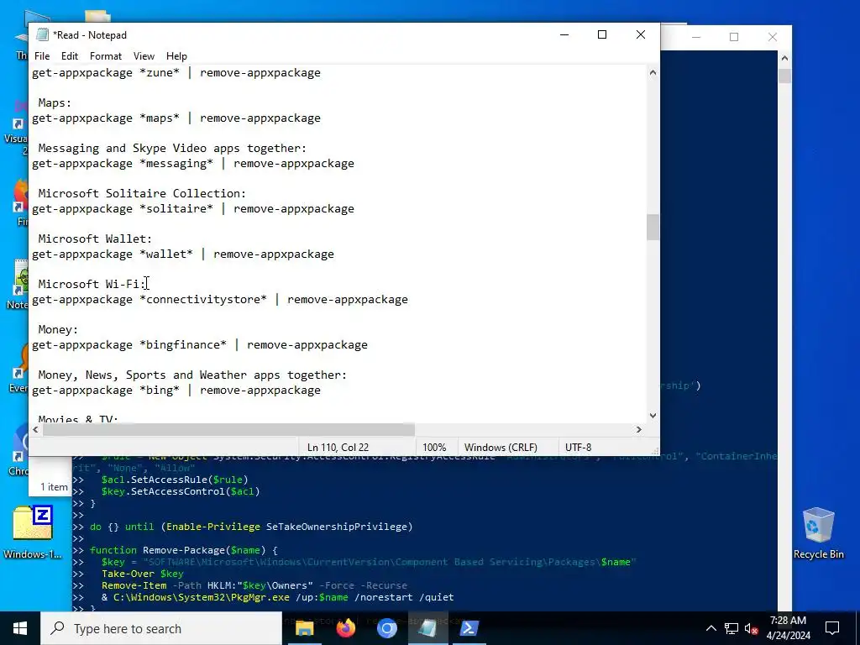This screenshot has height=645, width=860.
Task: Click the network tray icon
Action: pyautogui.click(x=732, y=628)
